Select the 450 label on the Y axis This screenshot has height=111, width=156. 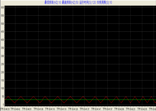coord(2,32)
